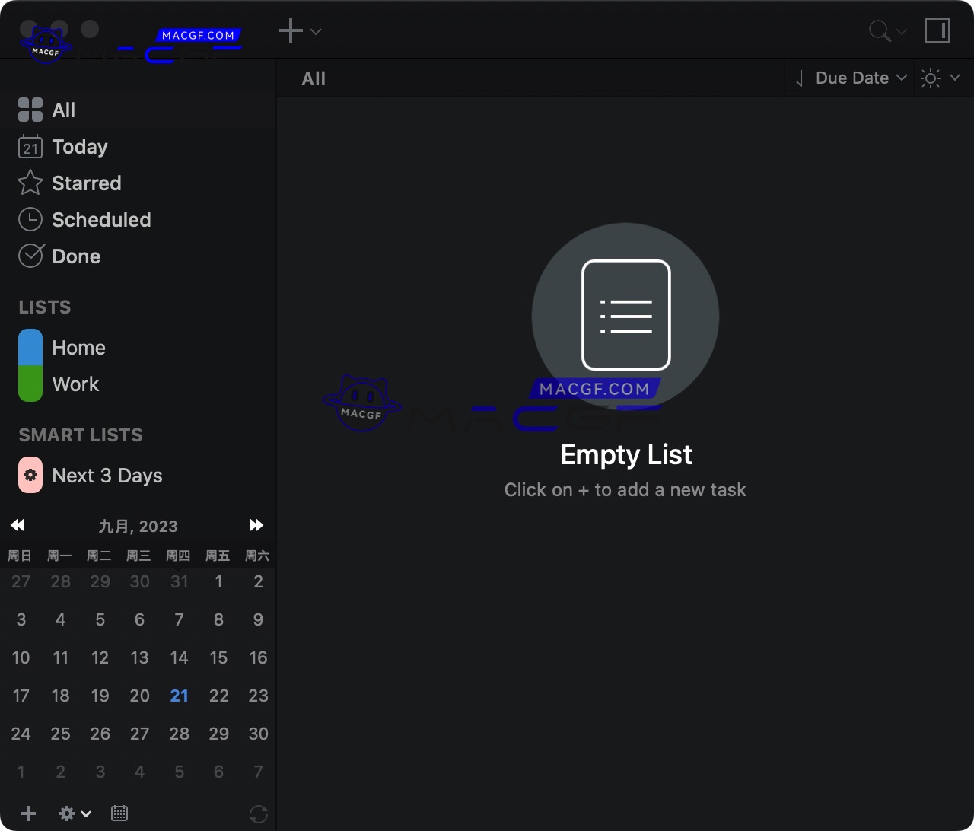
Task: Click the settings gear at bottom left
Action: pos(67,813)
